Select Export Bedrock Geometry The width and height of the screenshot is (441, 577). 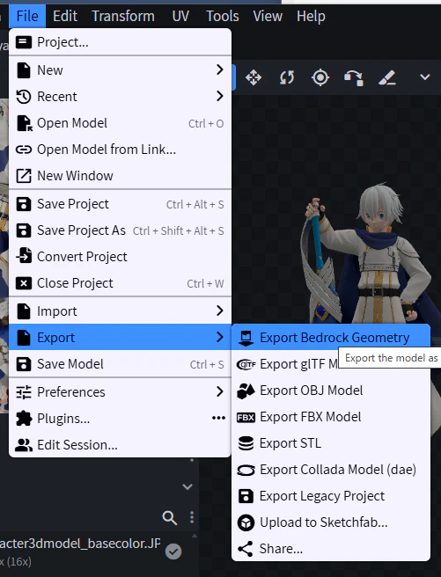[x=331, y=338]
